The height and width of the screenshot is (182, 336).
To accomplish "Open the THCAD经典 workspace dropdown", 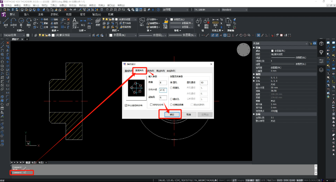I will point(14,35).
